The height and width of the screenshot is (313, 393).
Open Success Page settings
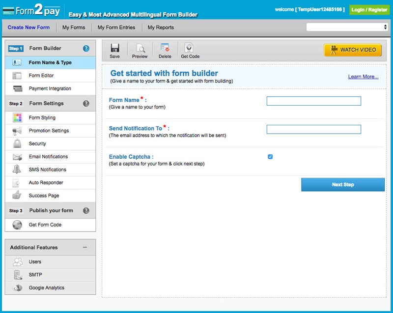50,196
